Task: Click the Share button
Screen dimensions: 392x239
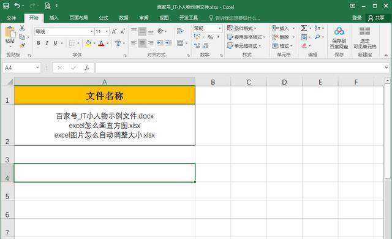Action: 377,18
